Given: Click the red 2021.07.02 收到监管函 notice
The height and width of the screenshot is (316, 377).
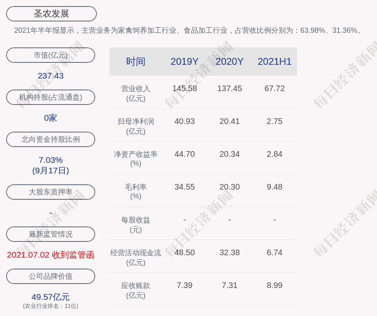Looking at the screenshot, I should [x=51, y=255].
